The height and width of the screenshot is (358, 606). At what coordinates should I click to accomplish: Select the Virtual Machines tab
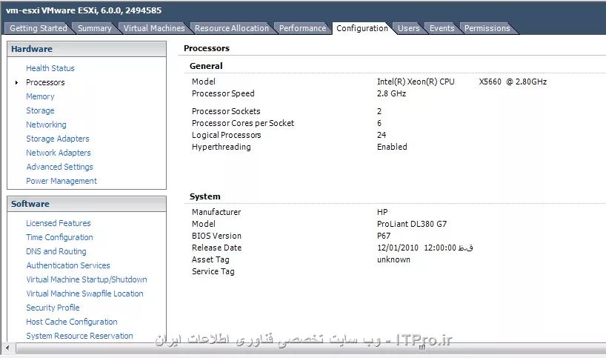(x=154, y=28)
